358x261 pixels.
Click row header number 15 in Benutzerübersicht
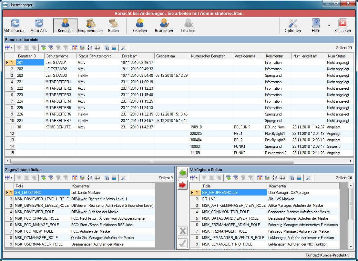(x=11, y=153)
